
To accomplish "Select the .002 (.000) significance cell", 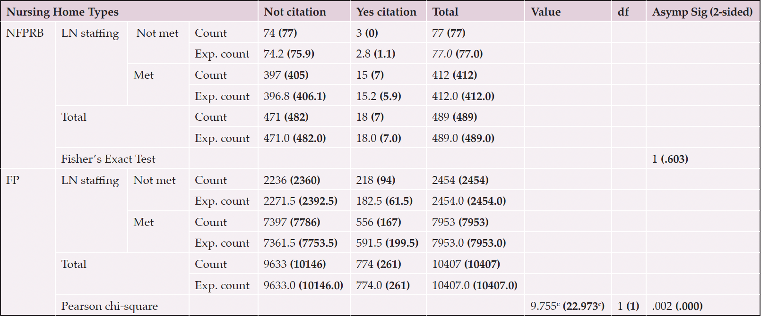I will coord(677,306).
